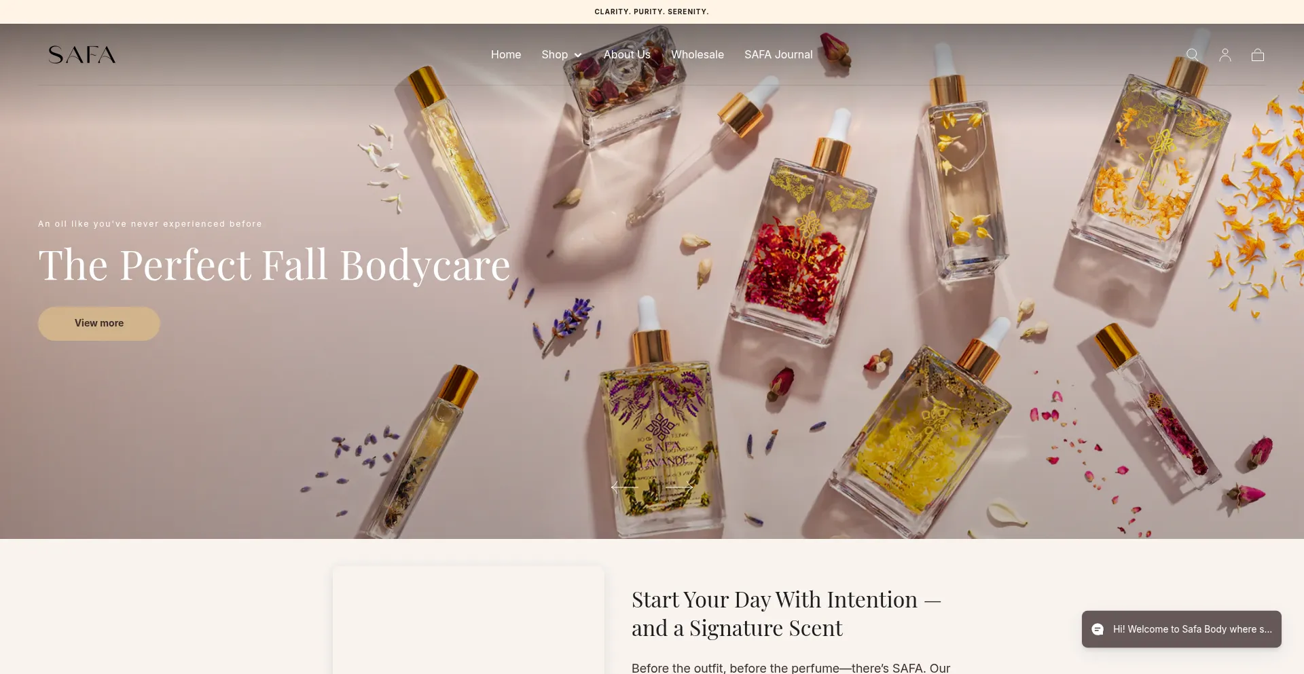1304x674 pixels.
Task: Go to the Home menu item
Action: pos(506,54)
